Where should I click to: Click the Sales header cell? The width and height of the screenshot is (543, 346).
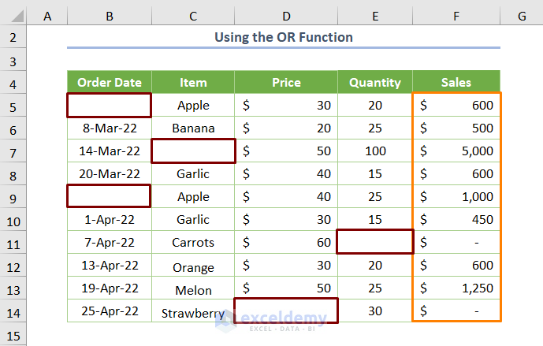coord(457,82)
